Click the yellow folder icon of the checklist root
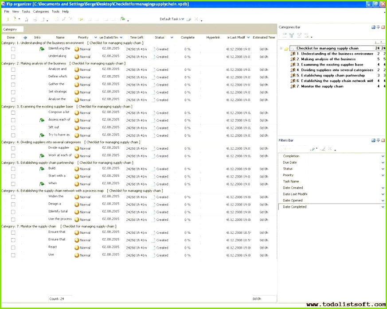Viewport: 387px width, 309px height. pos(286,48)
